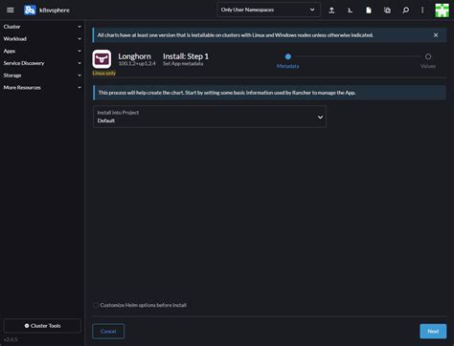Open Cluster Tools
Viewport: 454px width, 346px height.
(x=42, y=326)
